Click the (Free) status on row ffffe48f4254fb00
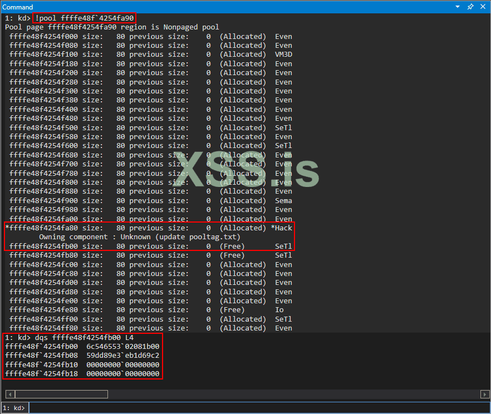Viewport: 491px width, 414px height. [x=232, y=247]
